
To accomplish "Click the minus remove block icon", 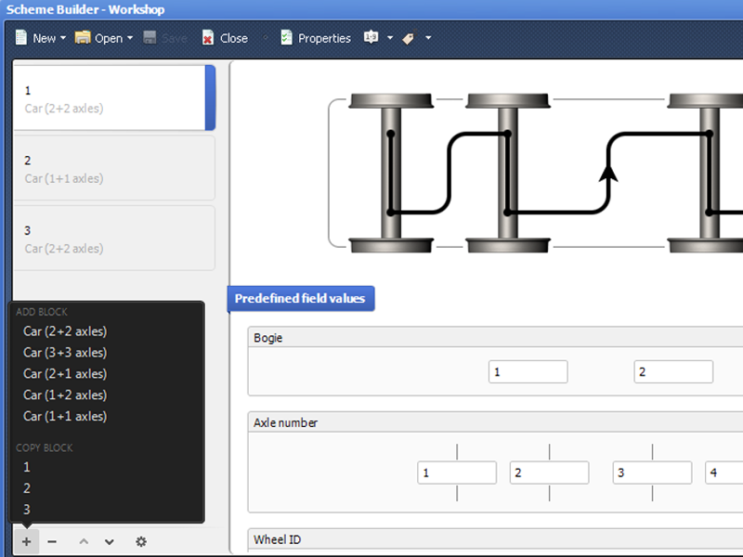I will [52, 541].
